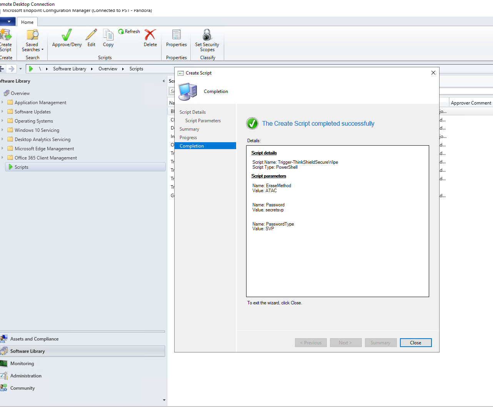Expand the Application Management tree node

pos(2,102)
